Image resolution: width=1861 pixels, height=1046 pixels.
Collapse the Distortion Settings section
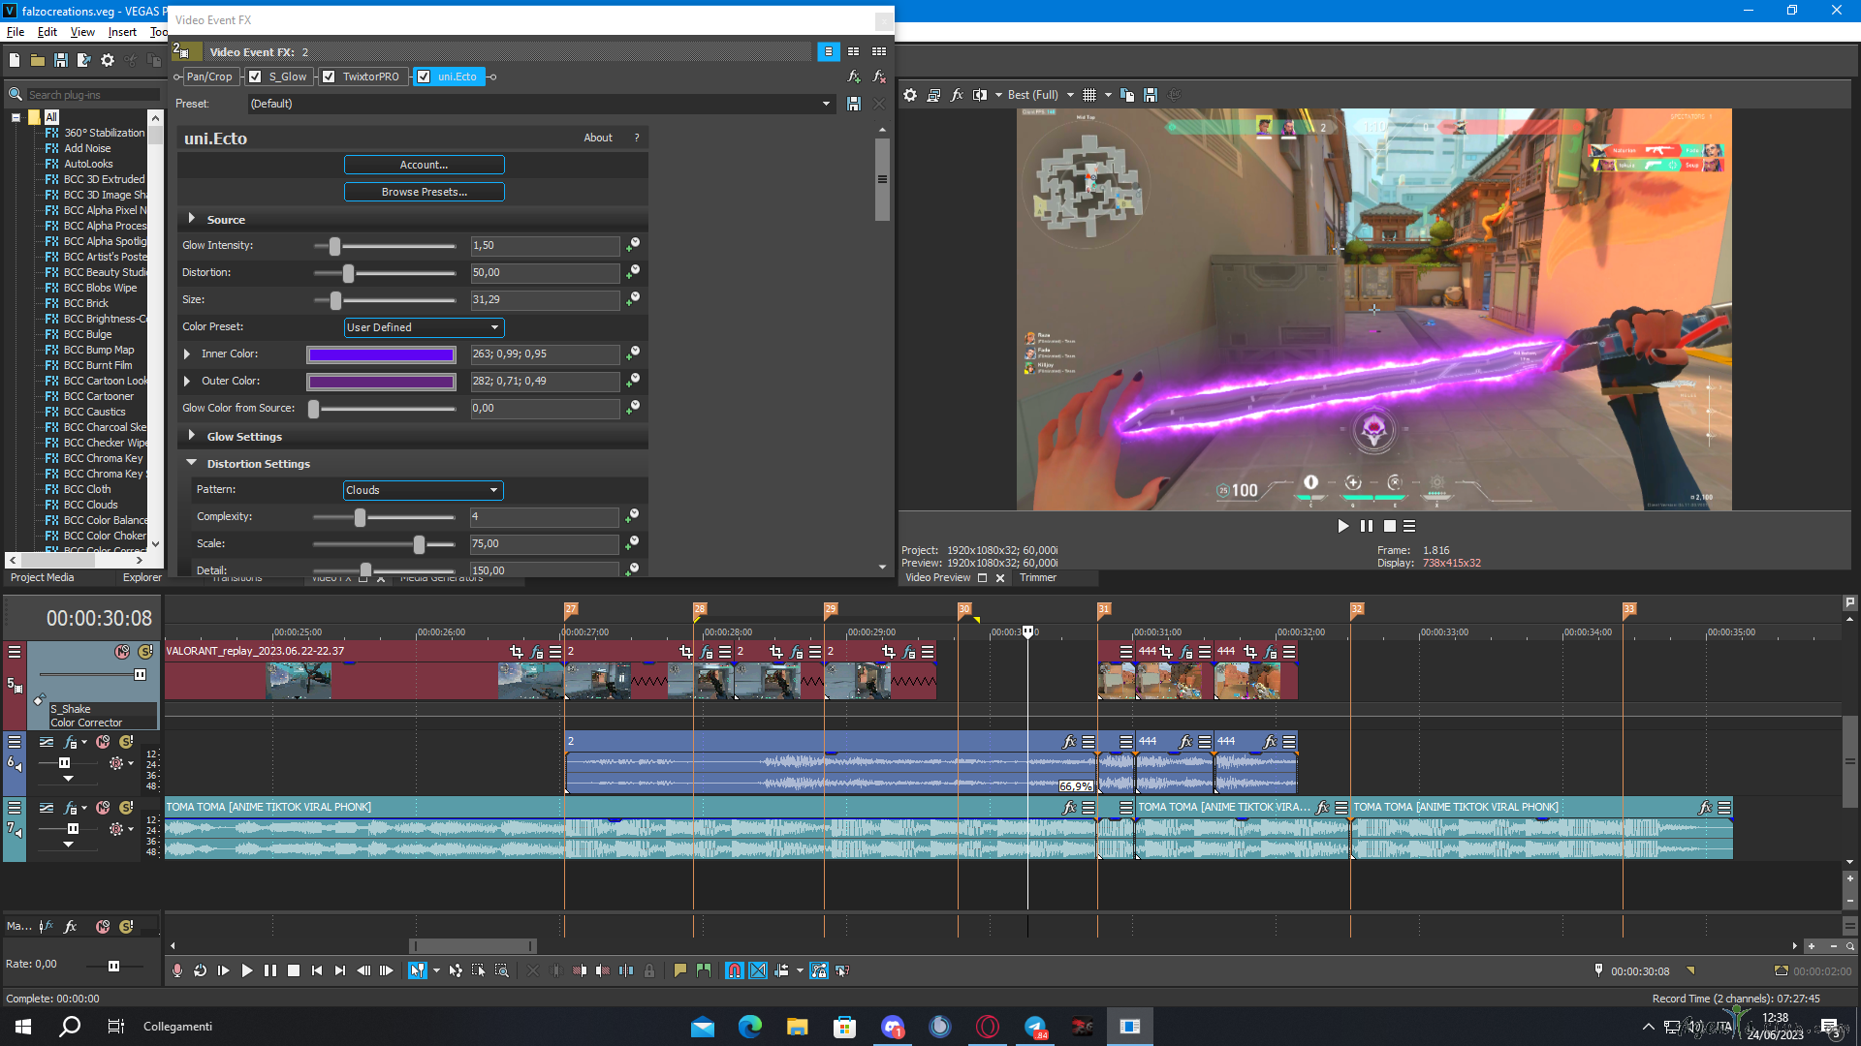[192, 464]
